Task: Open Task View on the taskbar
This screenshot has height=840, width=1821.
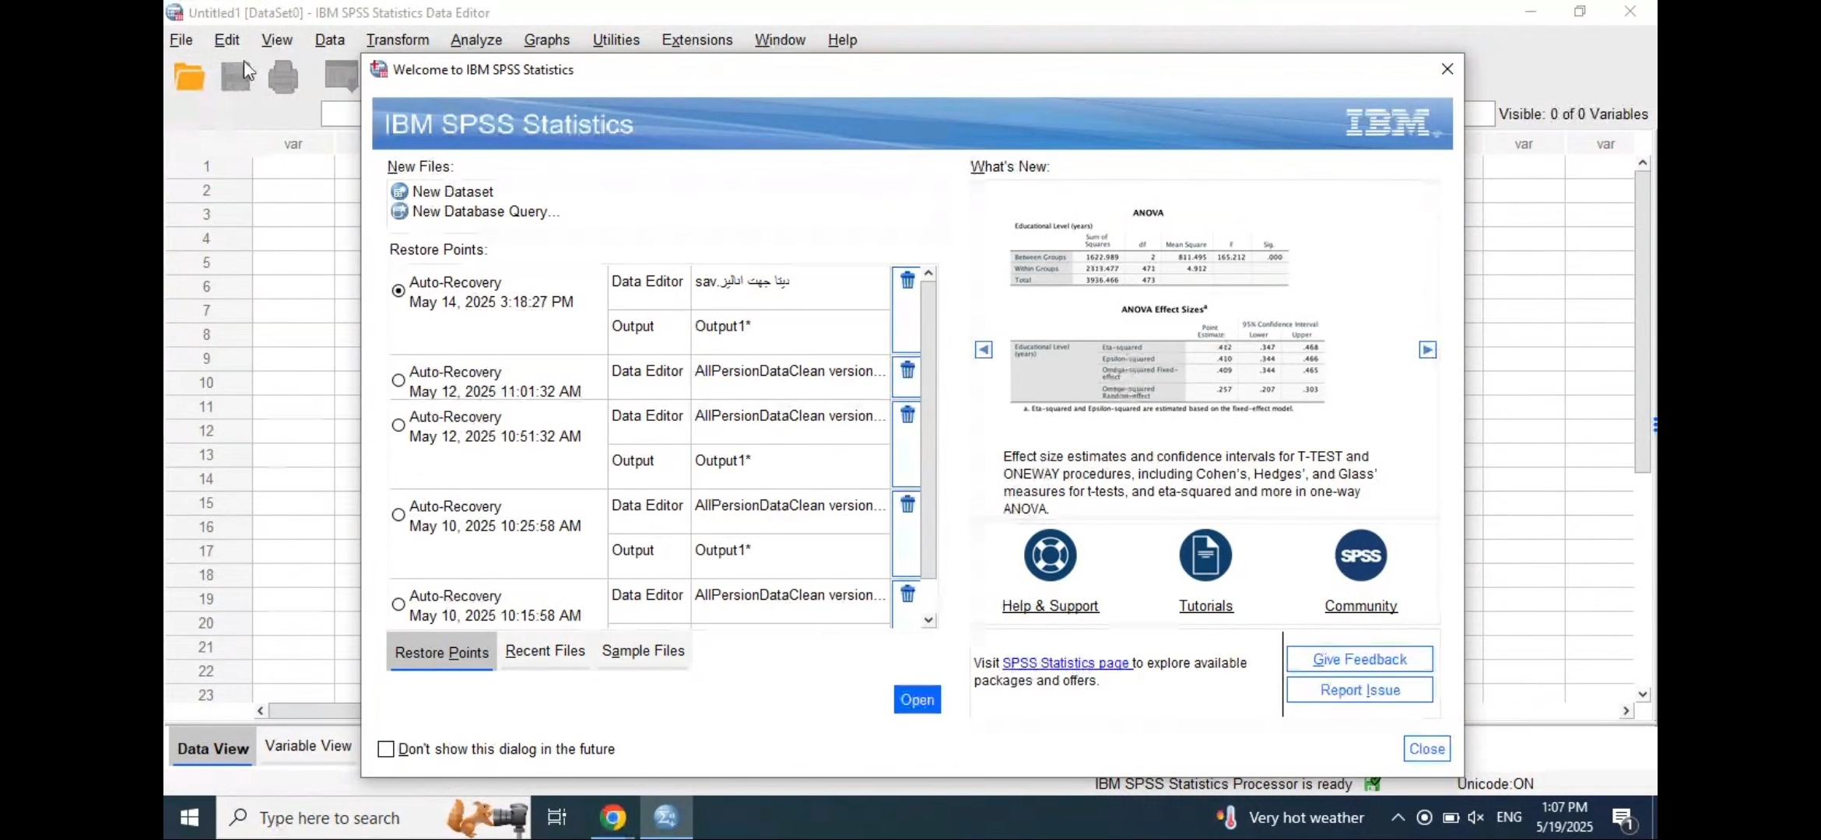Action: (556, 817)
